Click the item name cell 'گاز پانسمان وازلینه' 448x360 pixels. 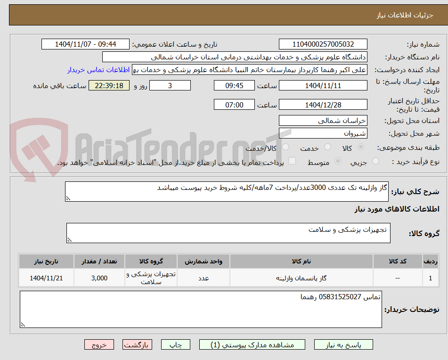[301, 278]
